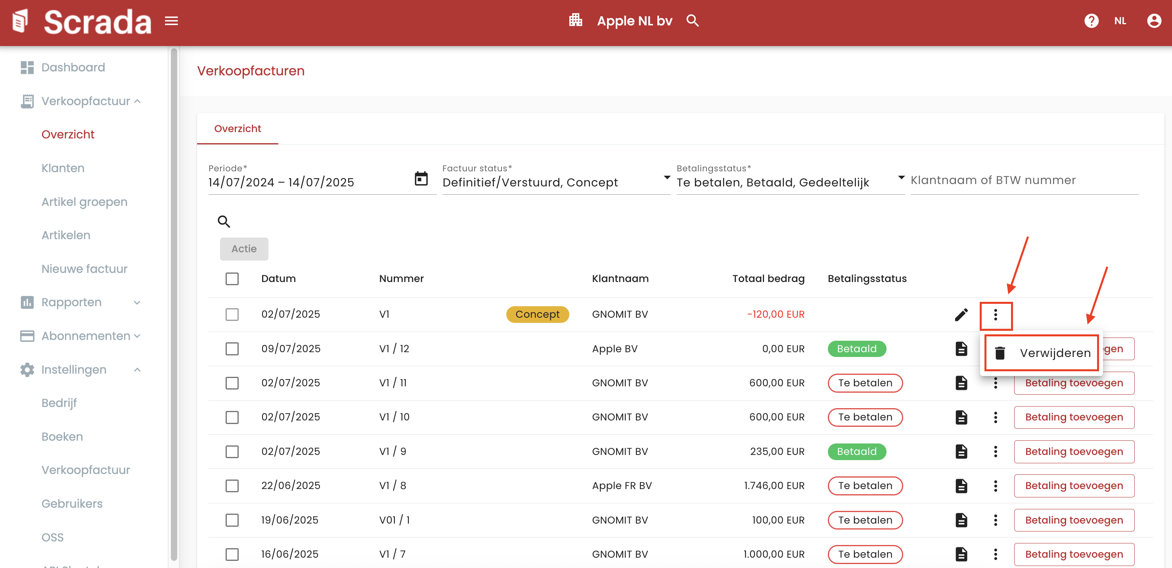Click the magnifier search icon above Actie

(223, 222)
